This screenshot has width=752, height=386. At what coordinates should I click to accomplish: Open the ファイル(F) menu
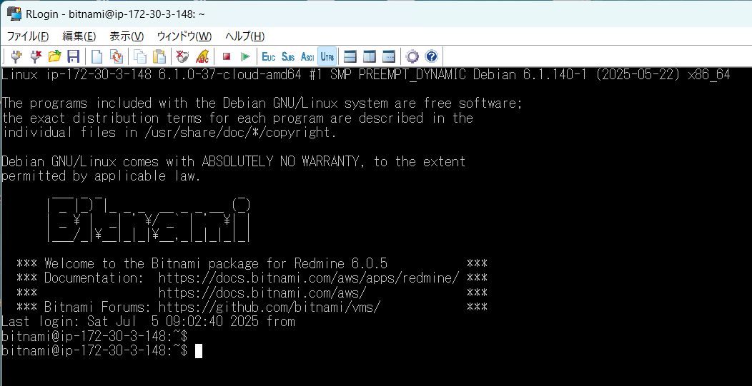coord(28,36)
